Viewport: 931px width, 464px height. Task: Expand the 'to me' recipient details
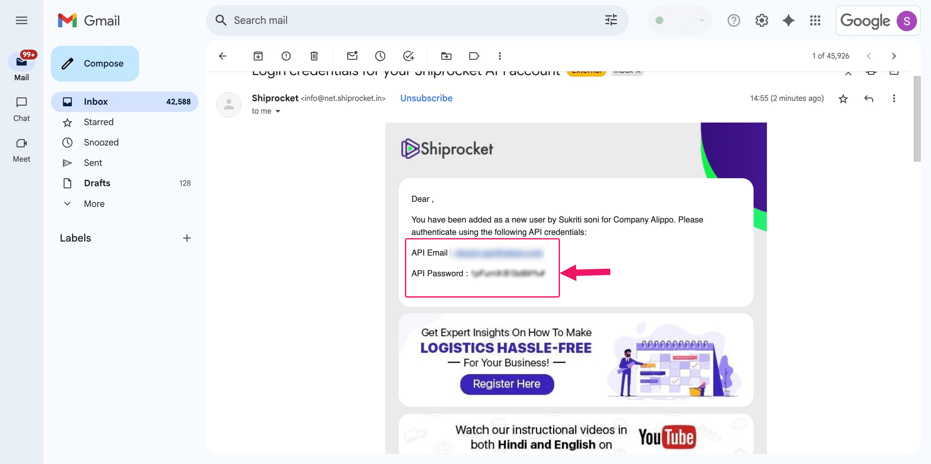(x=278, y=111)
